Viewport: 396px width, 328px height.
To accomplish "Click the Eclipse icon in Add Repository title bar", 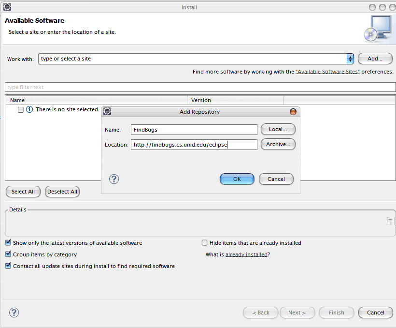I will click(107, 112).
